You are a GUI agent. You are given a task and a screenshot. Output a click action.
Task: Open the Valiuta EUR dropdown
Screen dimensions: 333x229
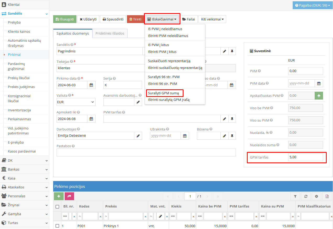coord(76,102)
